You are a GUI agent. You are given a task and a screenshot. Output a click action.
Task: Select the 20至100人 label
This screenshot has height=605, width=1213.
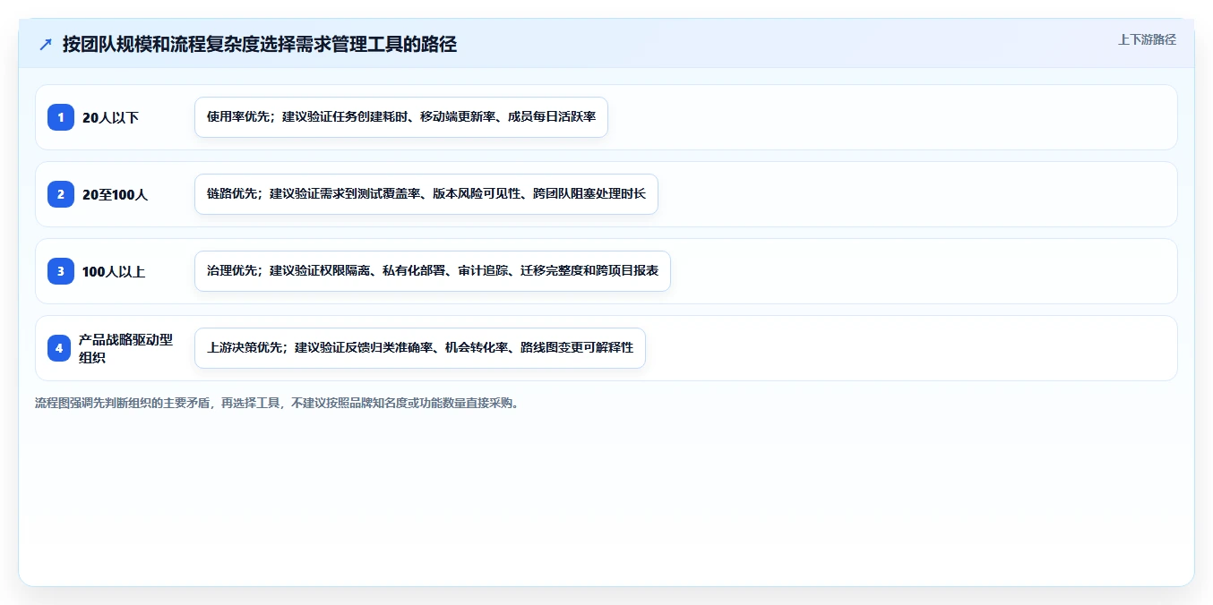(115, 194)
